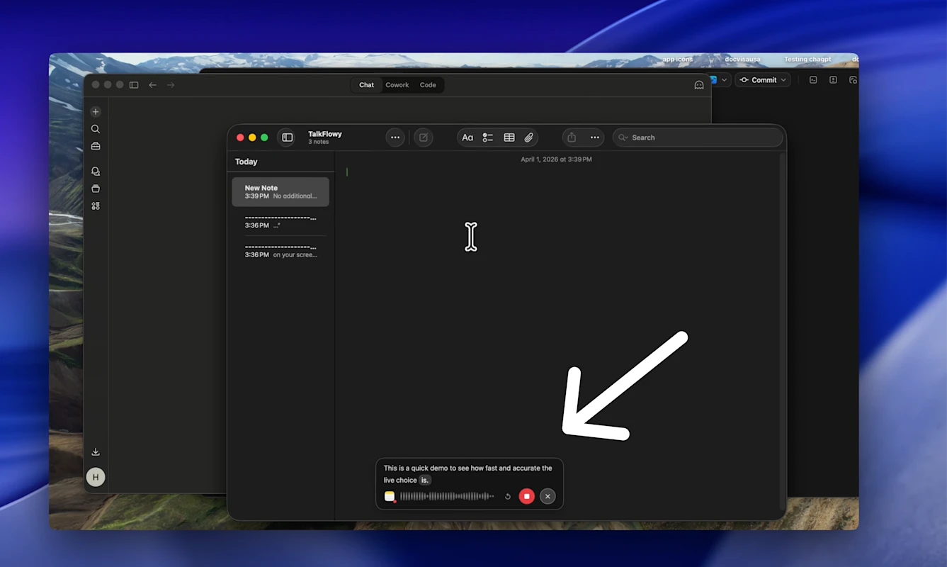Cancel the dictation with X button
The image size is (947, 567).
(x=548, y=496)
